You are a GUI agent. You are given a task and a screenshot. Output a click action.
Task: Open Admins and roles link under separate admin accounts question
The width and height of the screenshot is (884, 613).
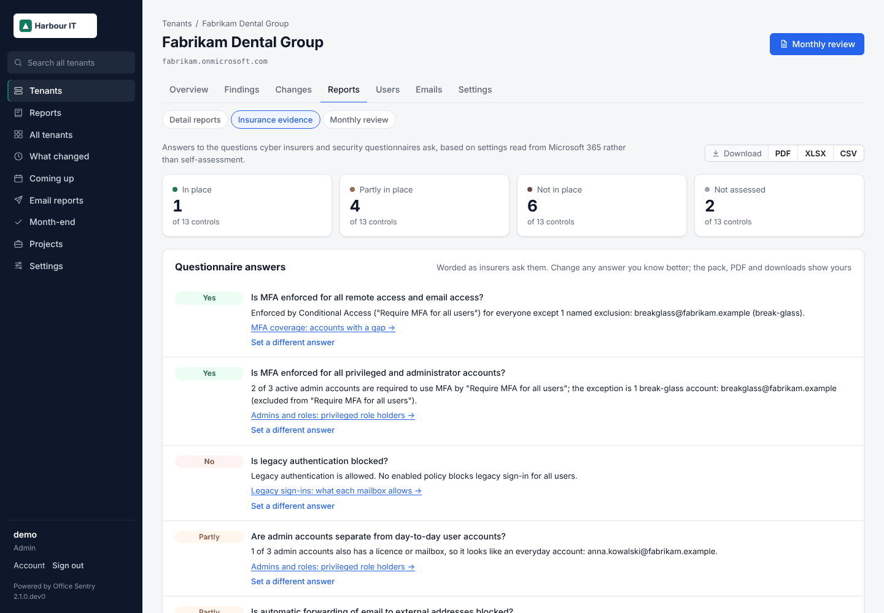tap(333, 566)
